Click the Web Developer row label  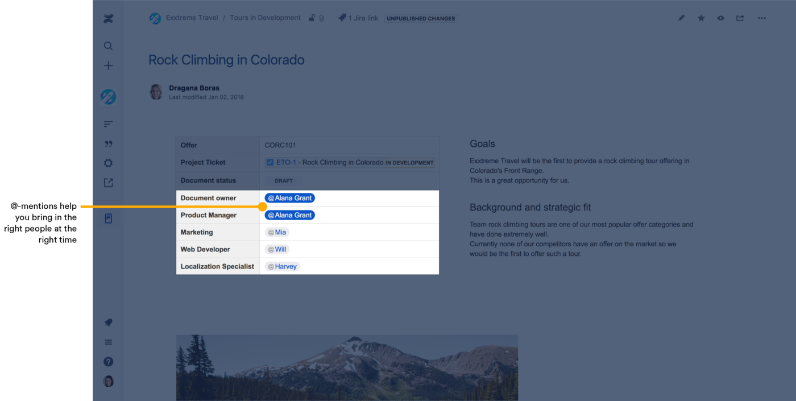pos(205,249)
